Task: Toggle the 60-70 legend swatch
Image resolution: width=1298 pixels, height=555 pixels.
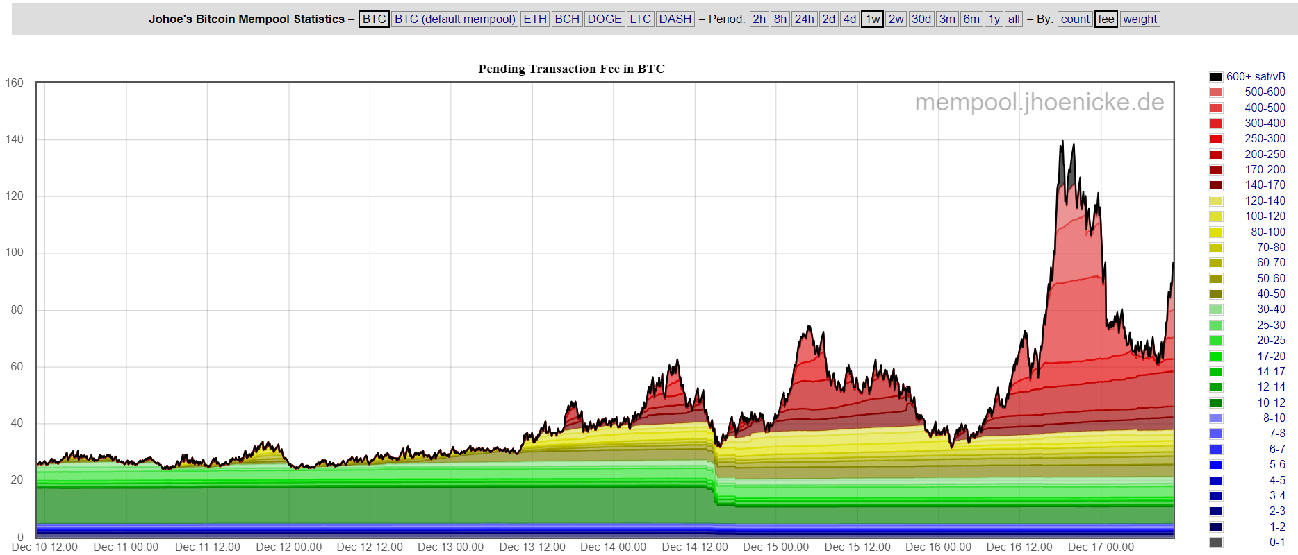Action: coord(1216,263)
